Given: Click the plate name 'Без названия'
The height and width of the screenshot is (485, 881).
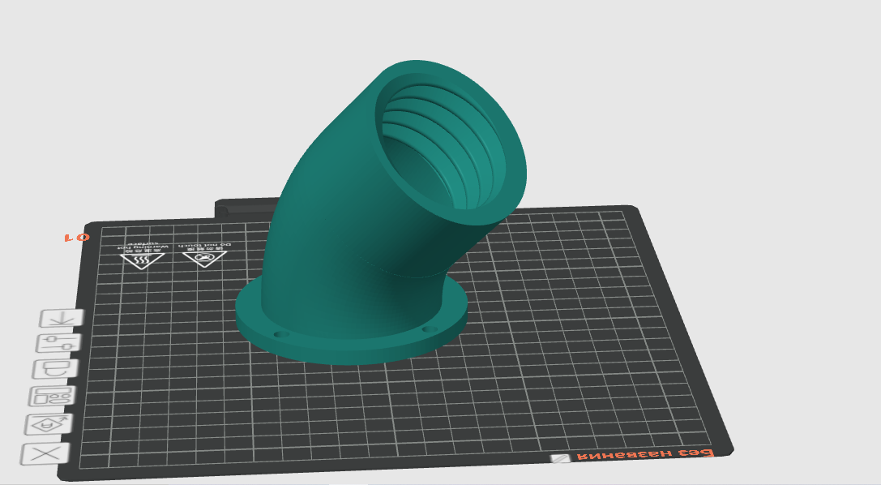Looking at the screenshot, I should pos(646,454).
